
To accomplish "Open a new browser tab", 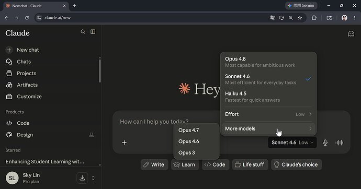I will coord(74,6).
